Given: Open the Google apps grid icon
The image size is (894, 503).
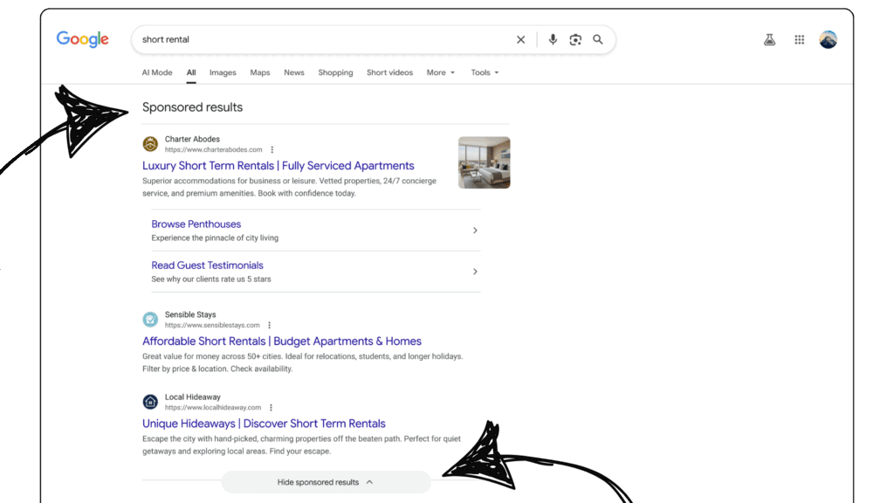Looking at the screenshot, I should (799, 39).
